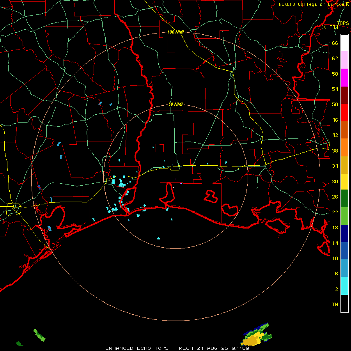Click the gold color swatch near 34
351x351 pixels.
[344, 165]
